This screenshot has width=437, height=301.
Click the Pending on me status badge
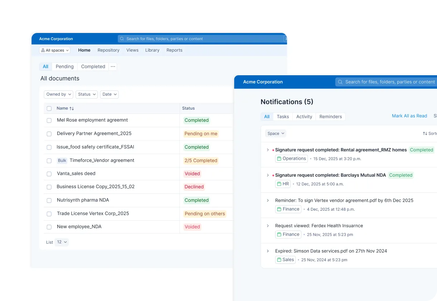tap(201, 134)
